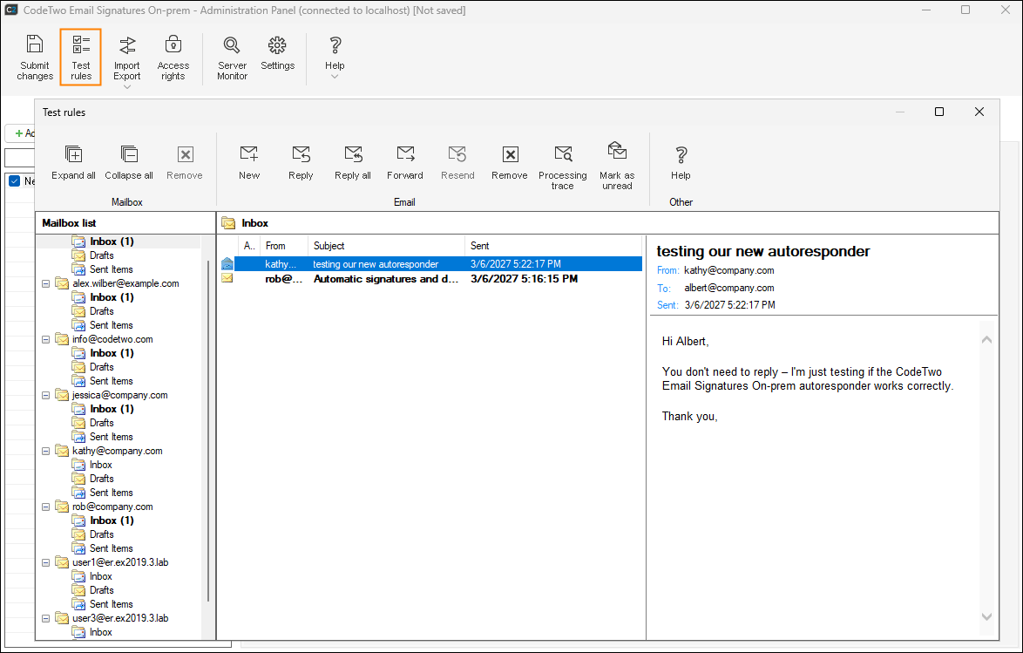1023x653 pixels.
Task: Open Access rights settings
Action: coord(173,56)
